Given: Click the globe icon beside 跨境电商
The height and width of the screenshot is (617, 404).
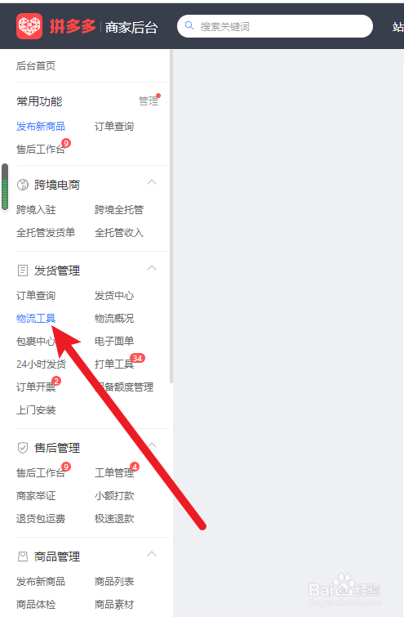Looking at the screenshot, I should coord(23,185).
